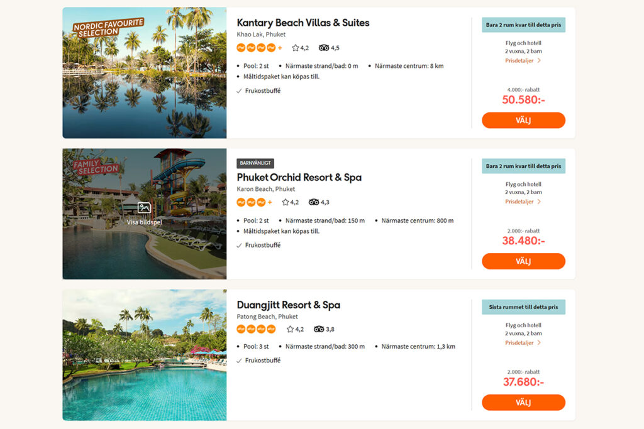Open slideshow icon on Phuket Orchid photo
This screenshot has height=429, width=644.
pyautogui.click(x=145, y=208)
